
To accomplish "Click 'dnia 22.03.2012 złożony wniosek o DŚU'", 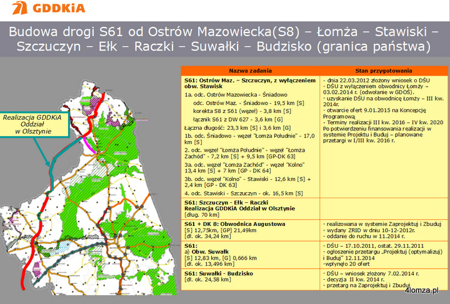I will (376, 81).
